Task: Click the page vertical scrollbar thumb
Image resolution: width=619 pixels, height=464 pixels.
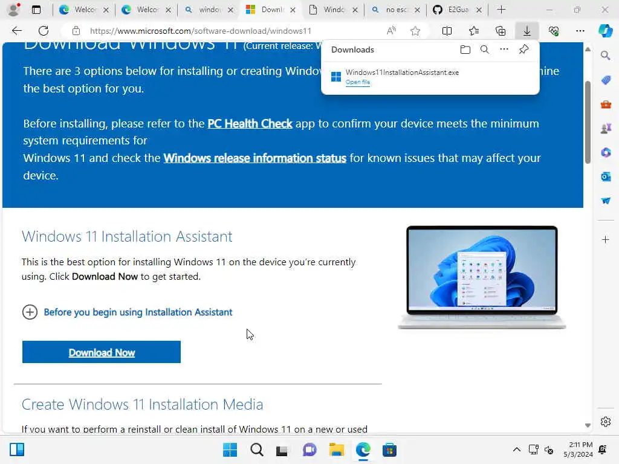Action: pyautogui.click(x=588, y=122)
